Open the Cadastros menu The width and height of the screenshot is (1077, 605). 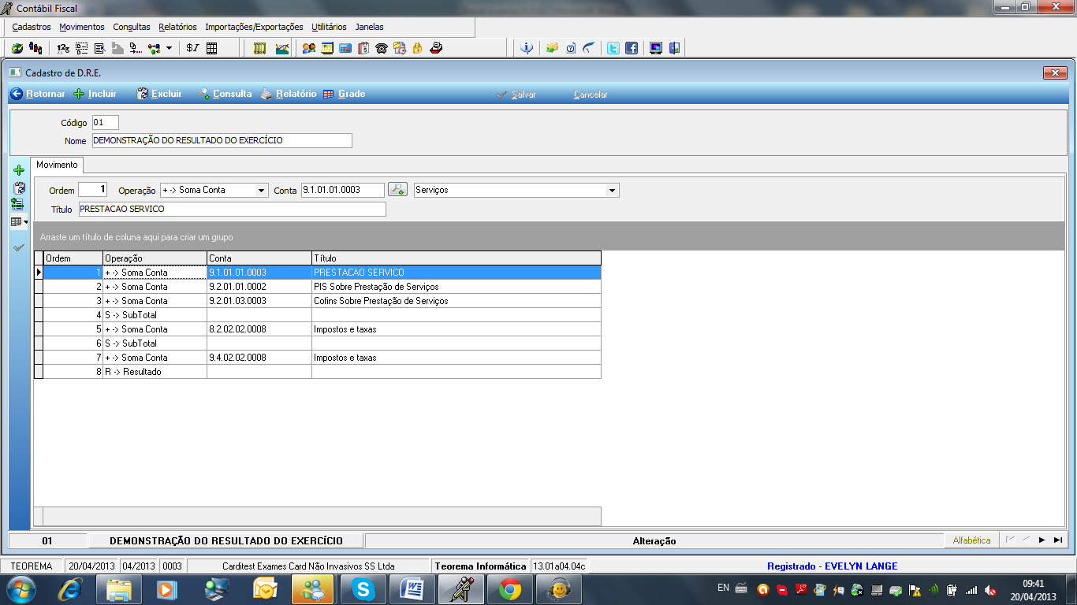tap(32, 27)
